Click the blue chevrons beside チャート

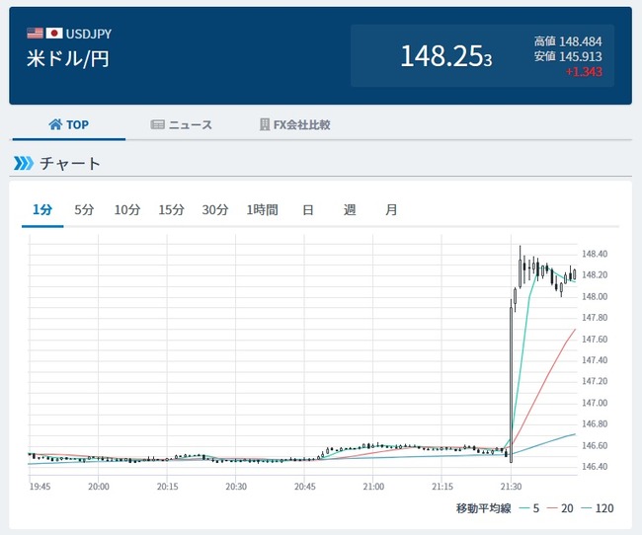pyautogui.click(x=23, y=163)
